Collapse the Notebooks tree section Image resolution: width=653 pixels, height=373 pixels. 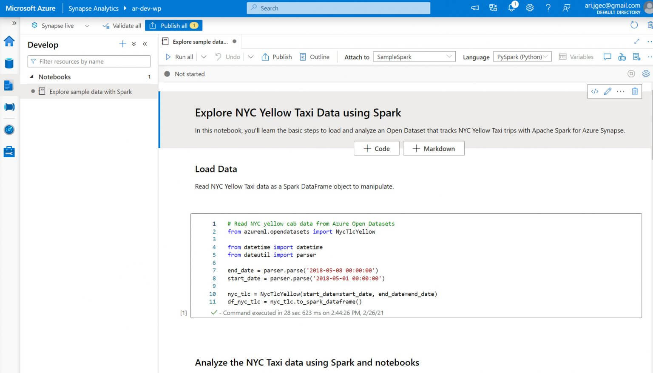32,77
